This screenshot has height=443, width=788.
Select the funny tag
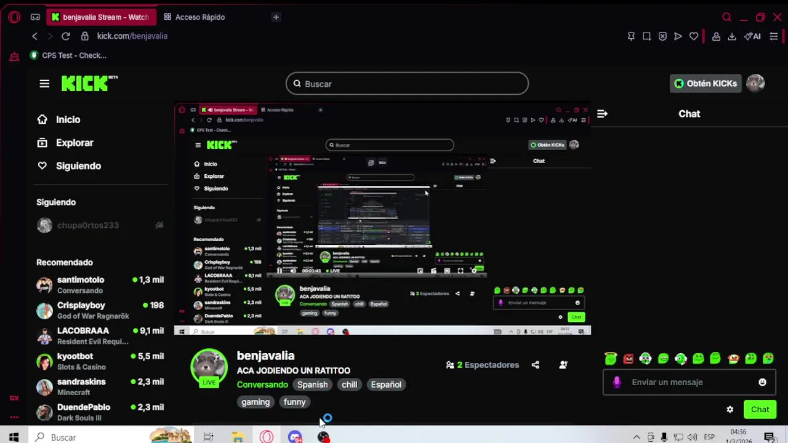[294, 402]
